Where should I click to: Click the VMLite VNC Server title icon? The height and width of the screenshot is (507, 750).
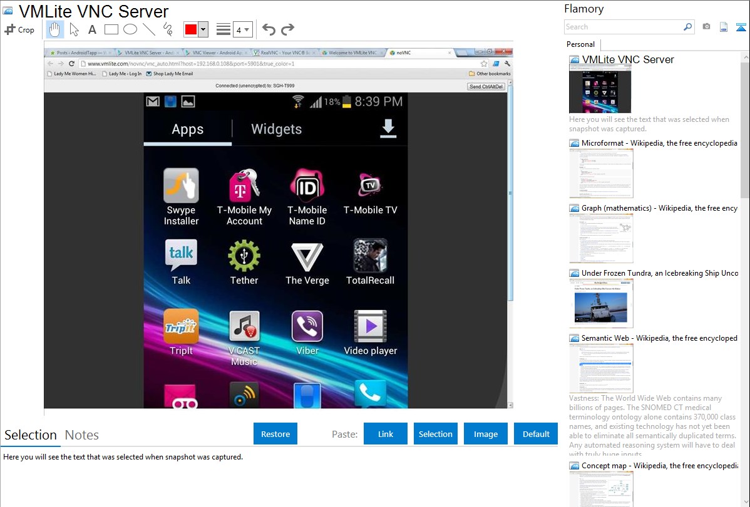(8, 11)
